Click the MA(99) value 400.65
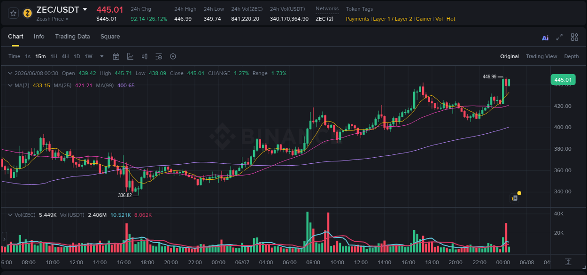 coord(126,85)
